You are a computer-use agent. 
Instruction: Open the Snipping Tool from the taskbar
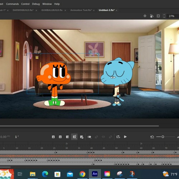pyautogui.click(x=120, y=174)
